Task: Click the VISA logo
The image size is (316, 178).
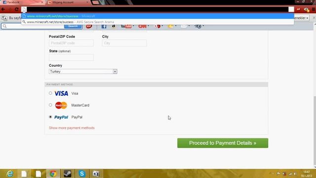Action: click(61, 93)
